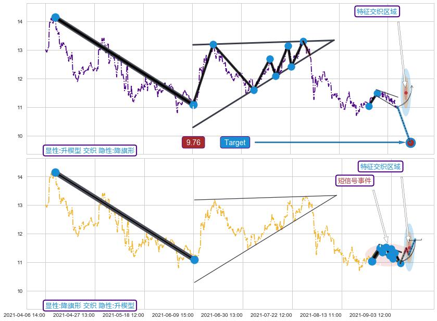
Task: Click the 2021-09-03 12:00 axis date
Action: pos(370,315)
